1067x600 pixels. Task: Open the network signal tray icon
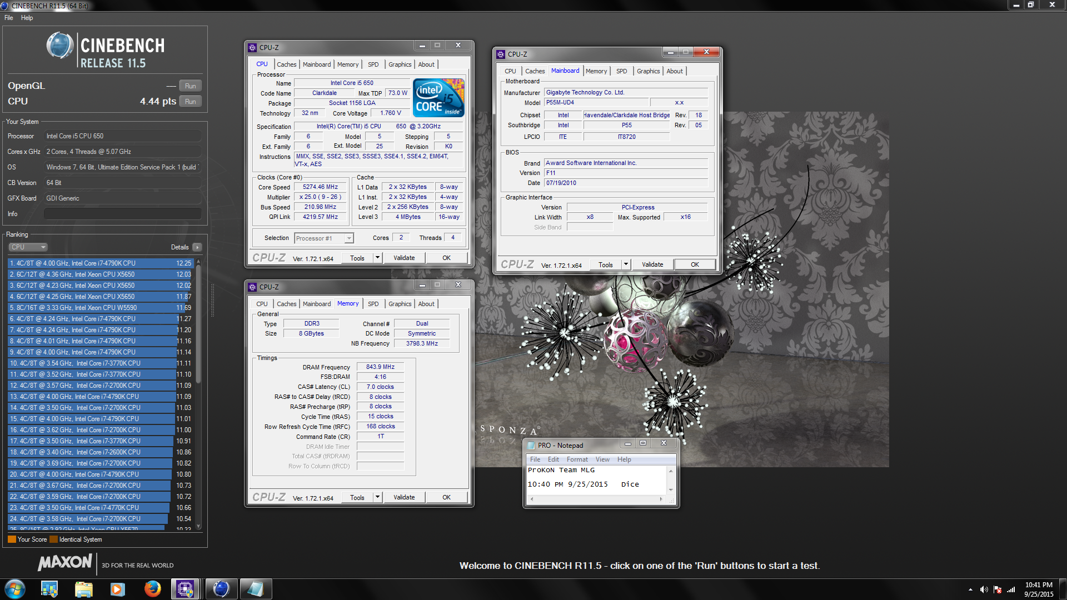point(1011,589)
